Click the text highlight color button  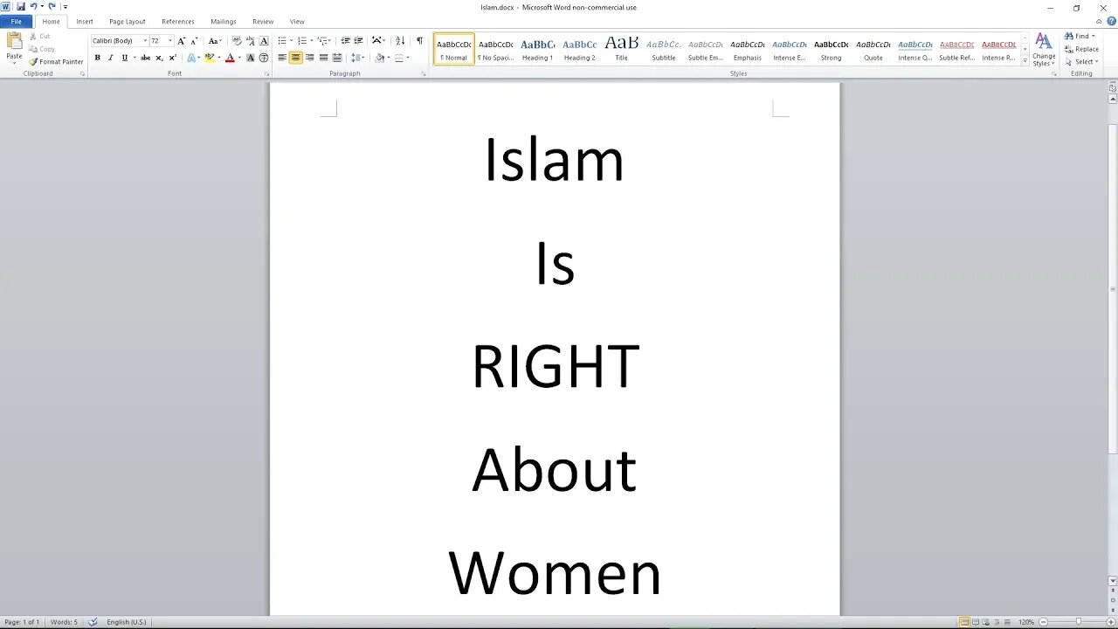(209, 58)
